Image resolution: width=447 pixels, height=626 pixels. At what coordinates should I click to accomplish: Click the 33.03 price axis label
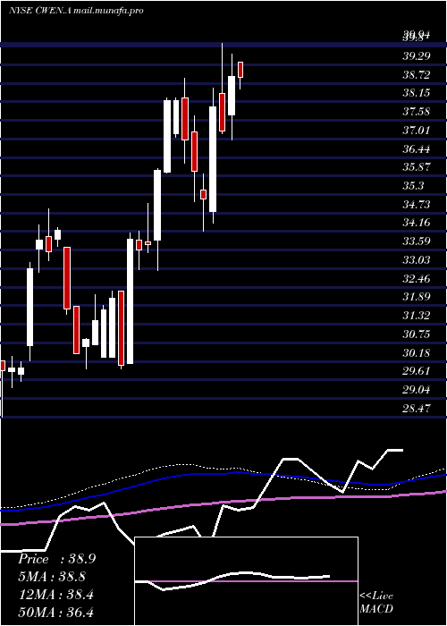click(x=417, y=260)
